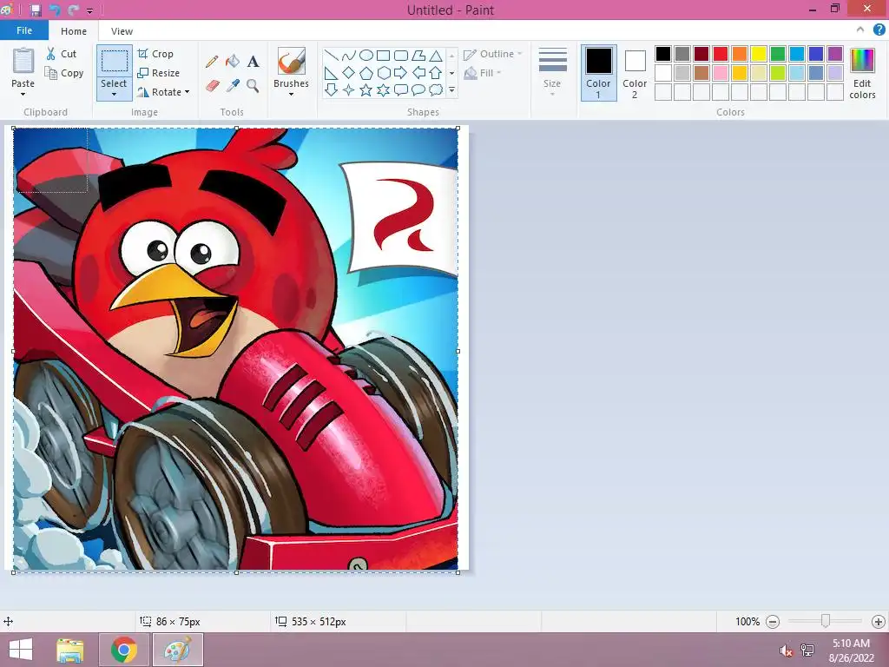Open the Windows Start button
889x667 pixels.
[x=21, y=650]
